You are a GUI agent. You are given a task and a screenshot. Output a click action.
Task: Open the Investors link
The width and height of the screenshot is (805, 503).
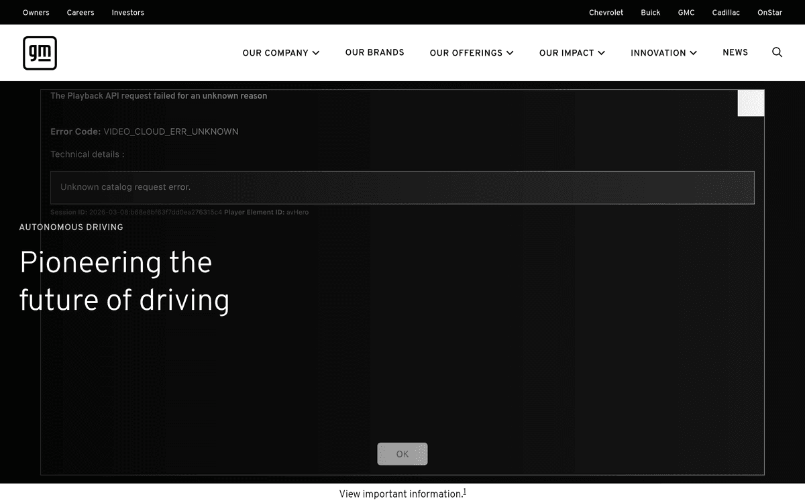127,12
